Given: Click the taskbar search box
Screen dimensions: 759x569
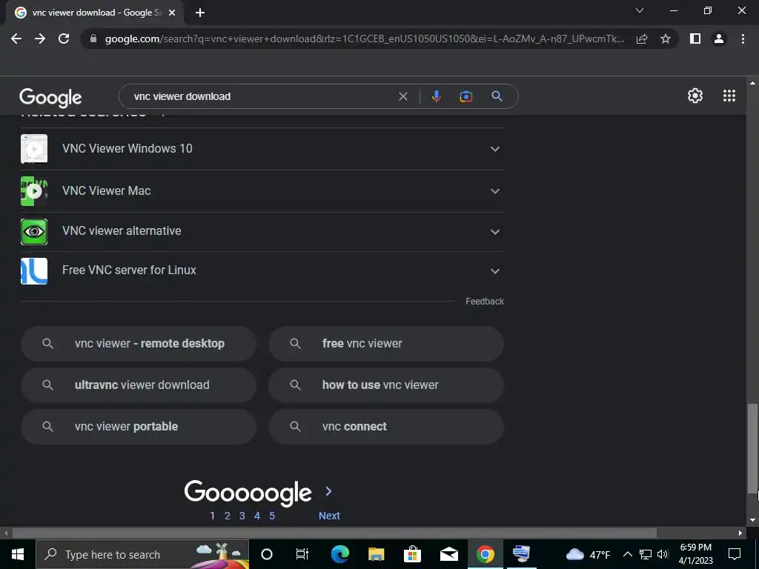Looking at the screenshot, I should tap(142, 554).
